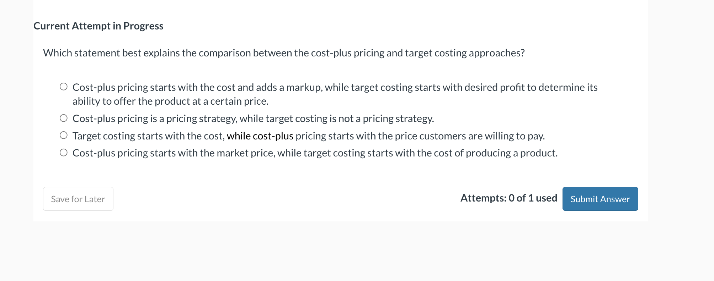Viewport: 714px width, 281px height.
Task: Select the radio button beside the markup answer
Action: tap(64, 86)
